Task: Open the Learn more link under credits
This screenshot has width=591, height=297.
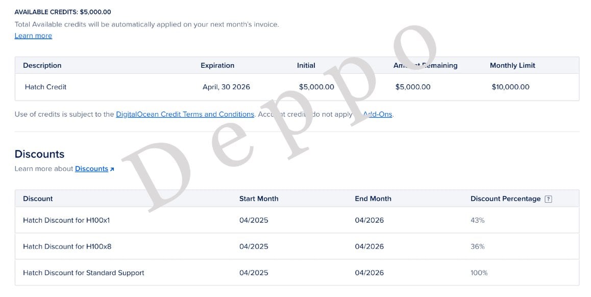Action: click(33, 36)
